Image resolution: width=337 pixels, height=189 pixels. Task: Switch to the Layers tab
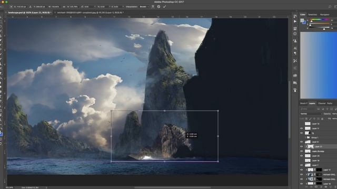point(312,103)
